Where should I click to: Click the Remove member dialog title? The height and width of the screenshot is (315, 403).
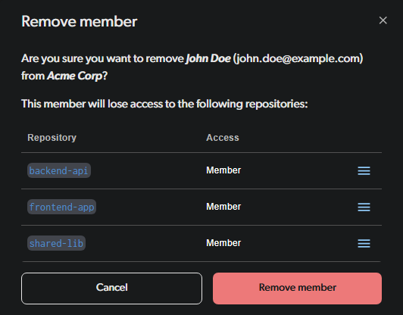point(80,21)
